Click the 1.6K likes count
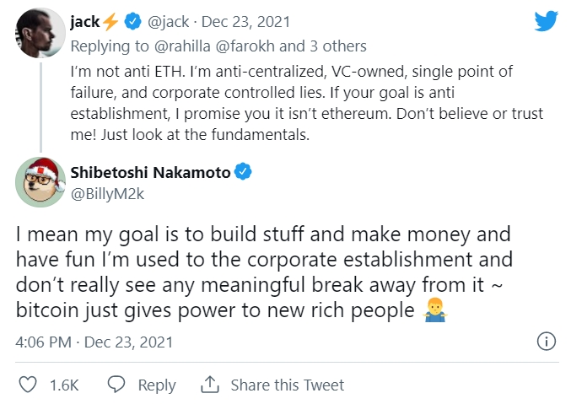This screenshot has width=571, height=404. [x=64, y=385]
